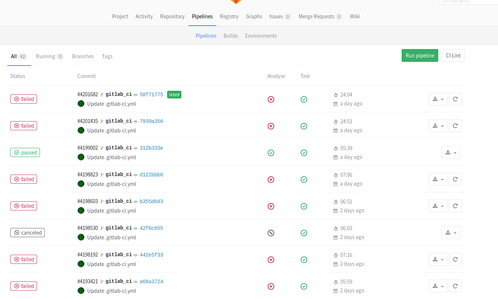Viewport: 498px width, 299px height.
Task: Open the failed Analyse stage icon for pipeline #4201435
Action: (x=271, y=126)
